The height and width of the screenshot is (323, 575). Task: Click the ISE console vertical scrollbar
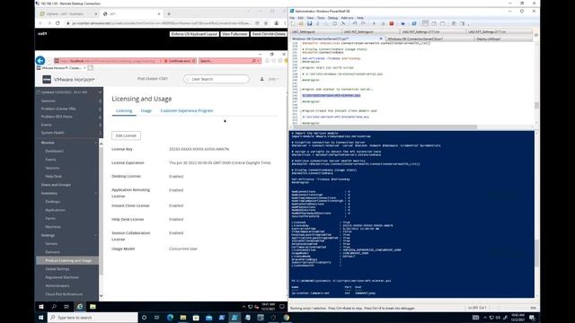click(x=536, y=253)
